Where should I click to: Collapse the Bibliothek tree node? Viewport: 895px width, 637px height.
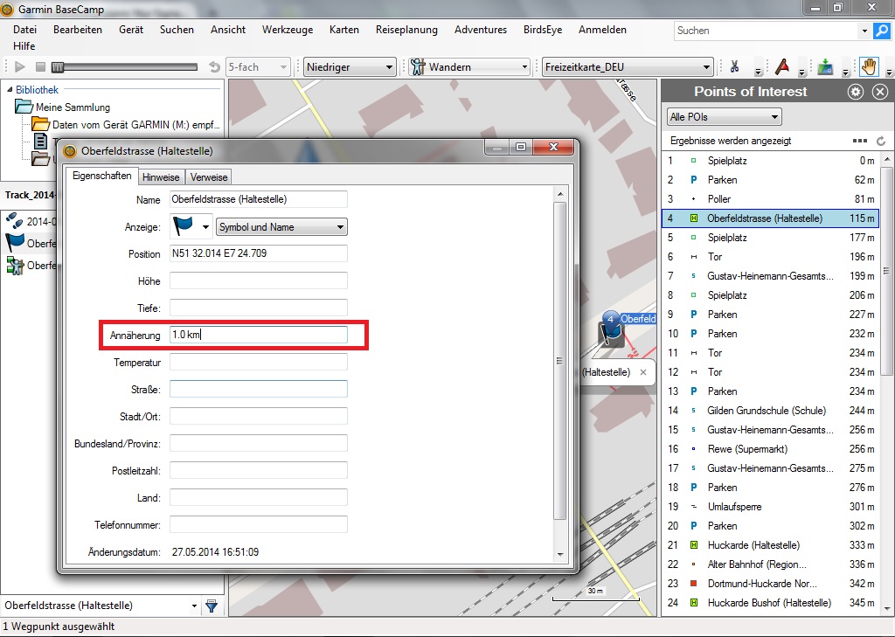click(10, 90)
